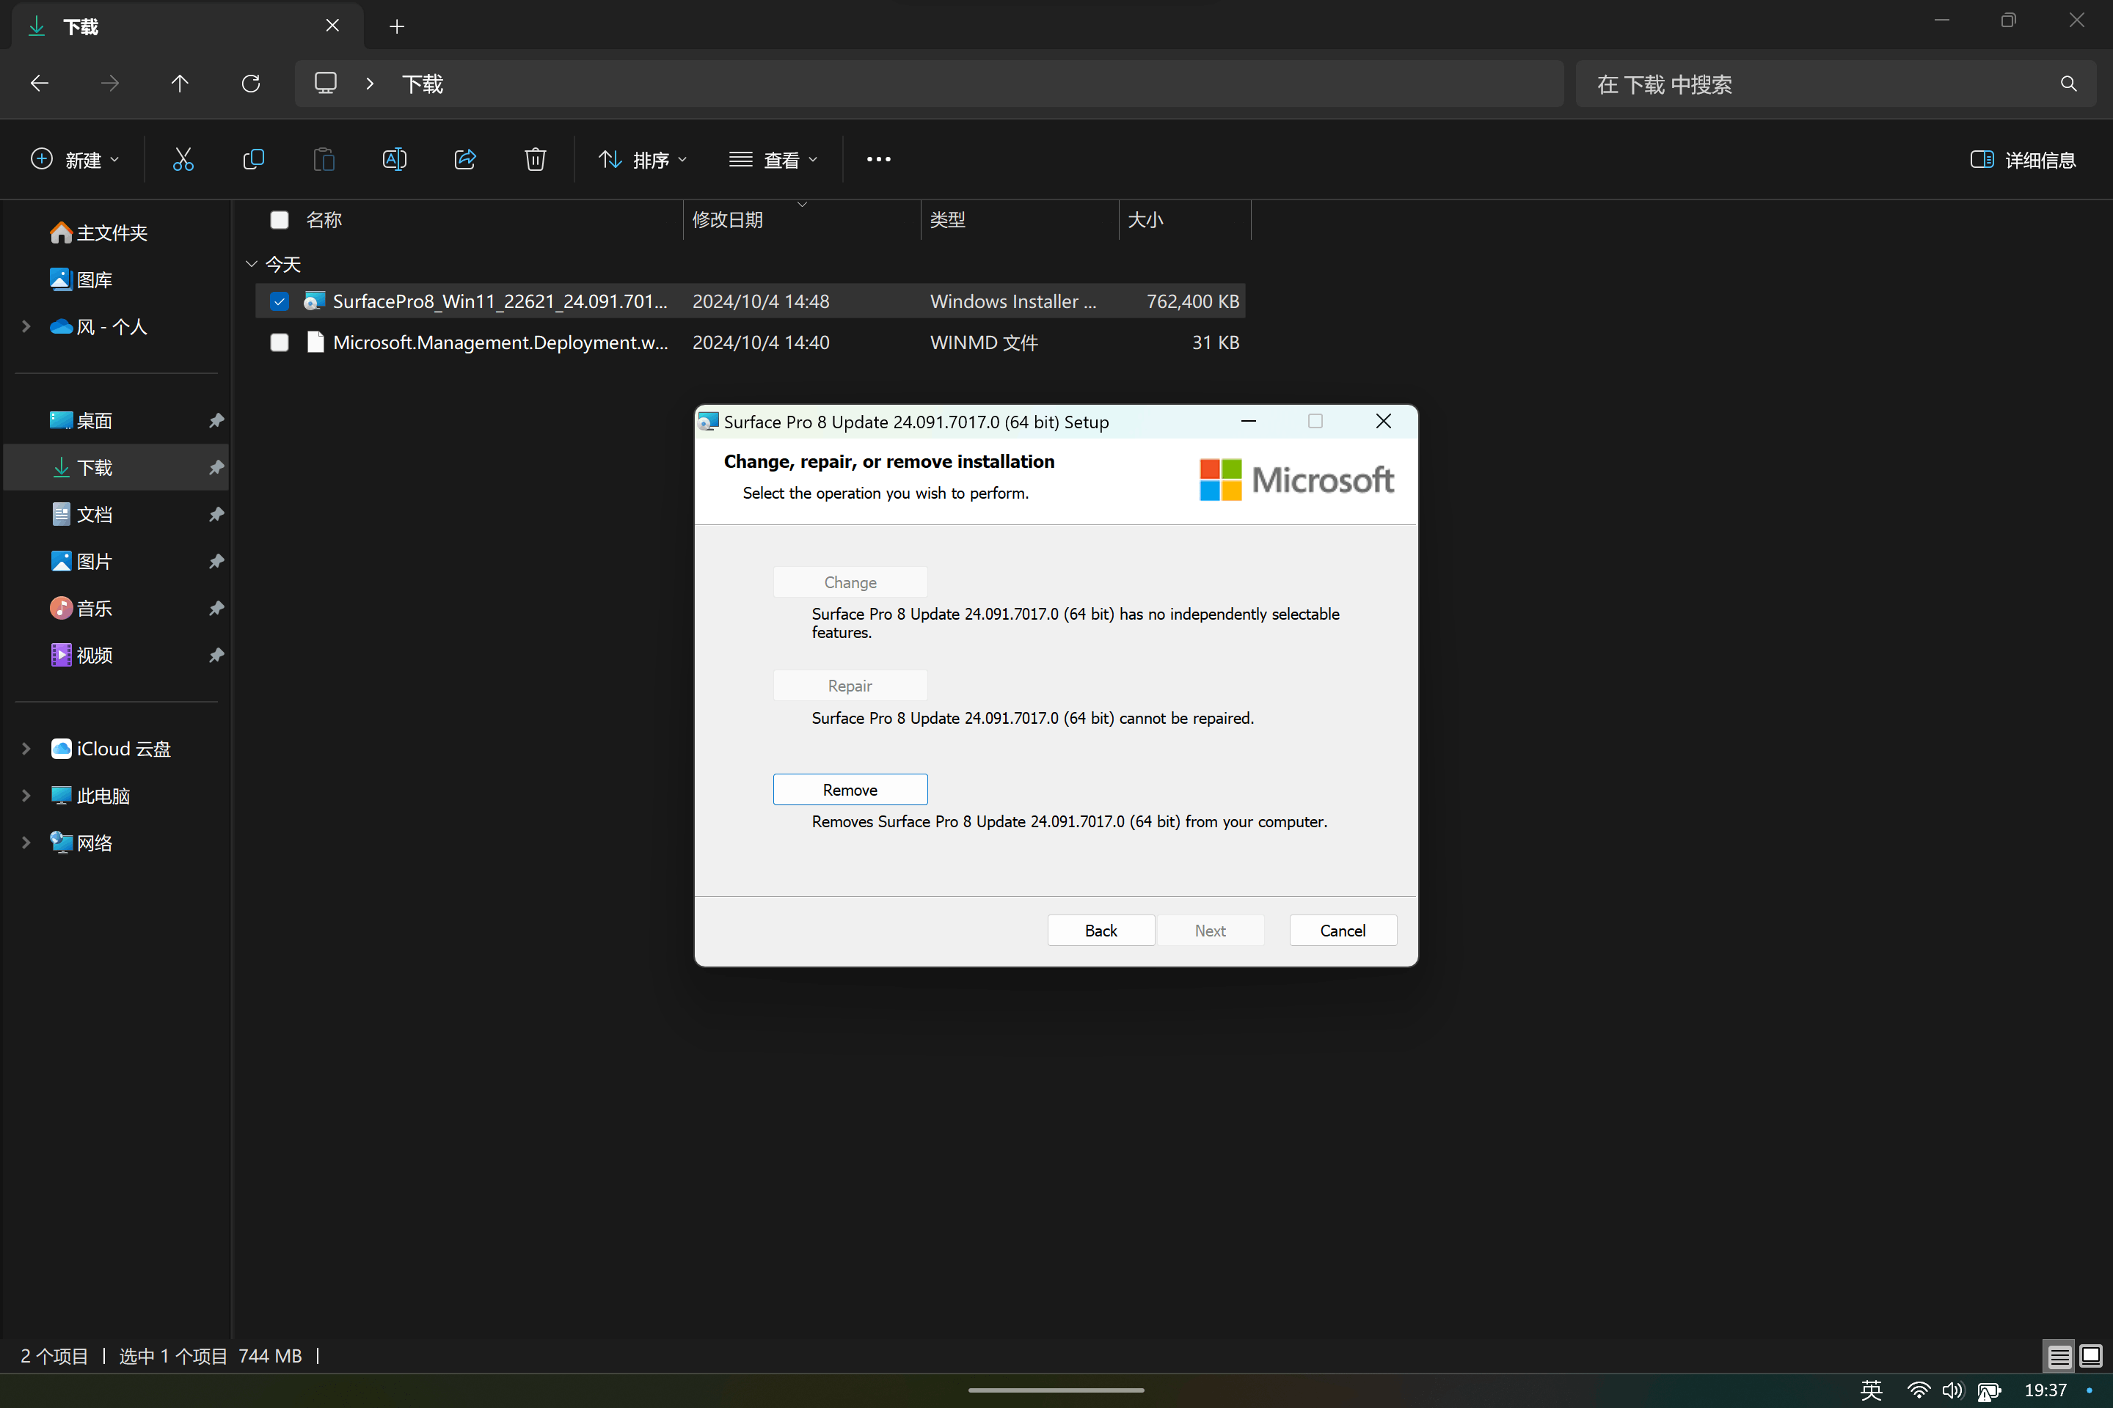This screenshot has width=2113, height=1408.
Task: Open a new tab with plus button
Action: click(397, 27)
